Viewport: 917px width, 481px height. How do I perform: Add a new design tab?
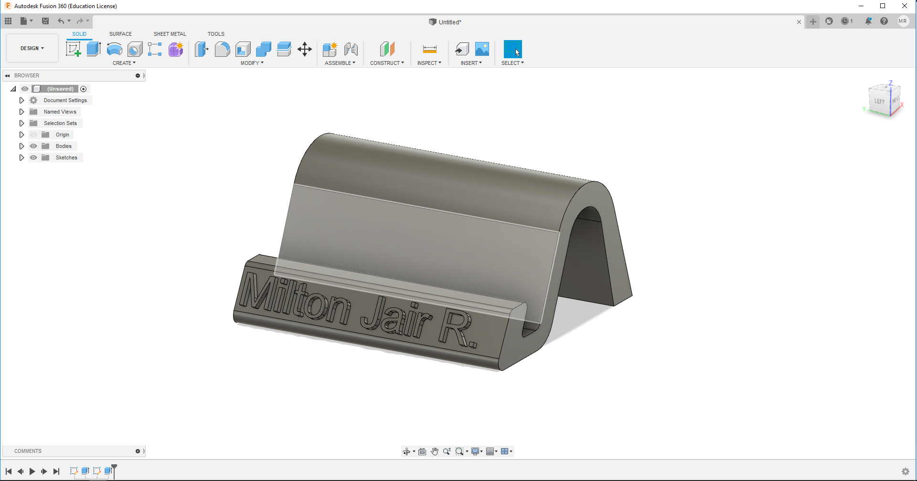[813, 21]
